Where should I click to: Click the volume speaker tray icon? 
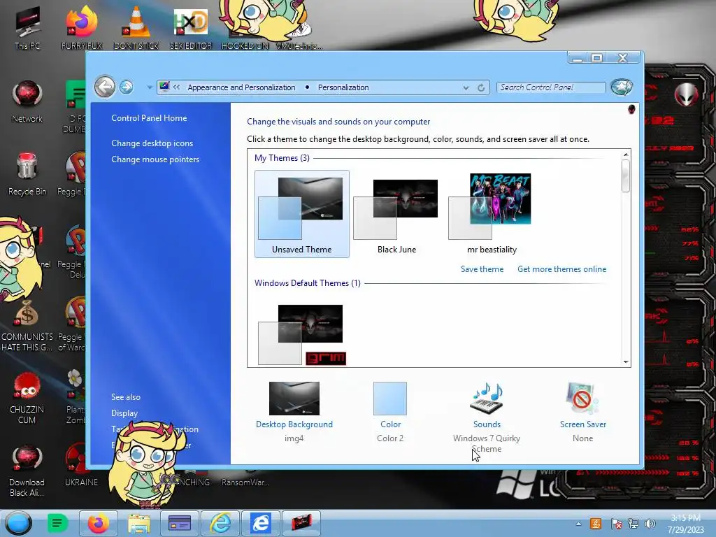[x=650, y=524]
